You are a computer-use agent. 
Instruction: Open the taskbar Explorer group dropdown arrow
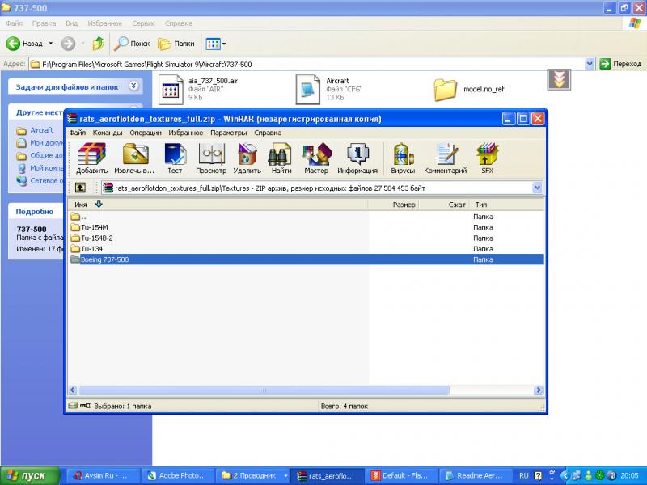[x=285, y=475]
